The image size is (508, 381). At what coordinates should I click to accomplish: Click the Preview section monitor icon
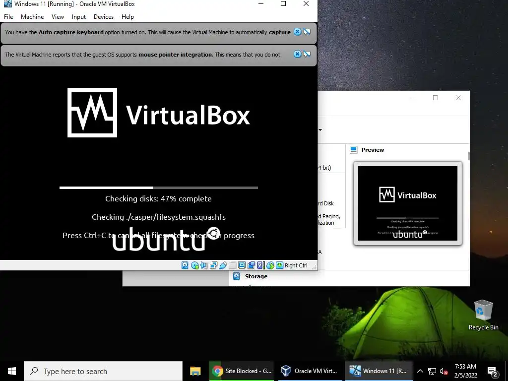tap(353, 150)
